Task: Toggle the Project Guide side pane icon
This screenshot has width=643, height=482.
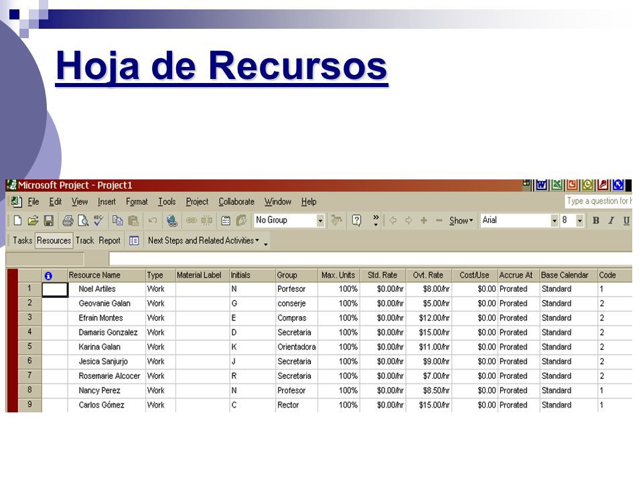Action: tap(134, 240)
